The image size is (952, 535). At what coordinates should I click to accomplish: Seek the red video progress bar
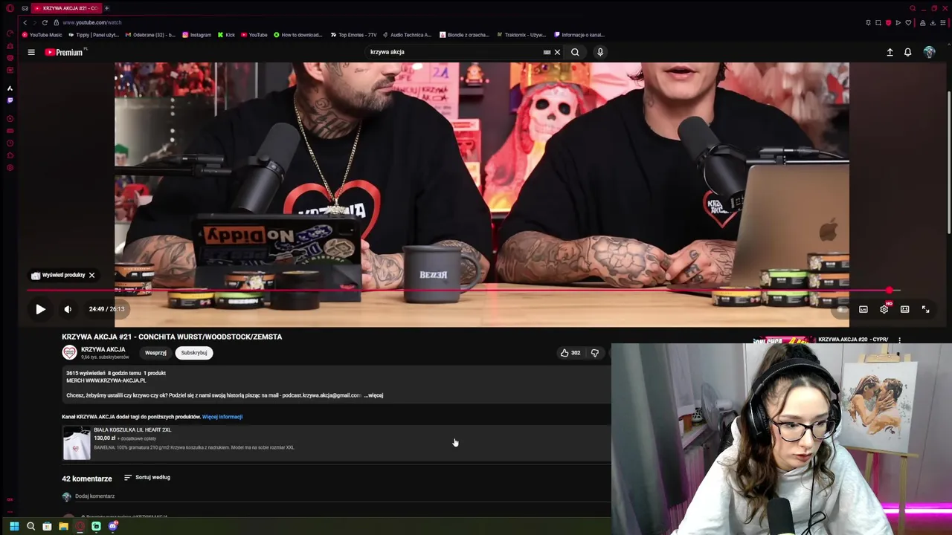(464, 291)
